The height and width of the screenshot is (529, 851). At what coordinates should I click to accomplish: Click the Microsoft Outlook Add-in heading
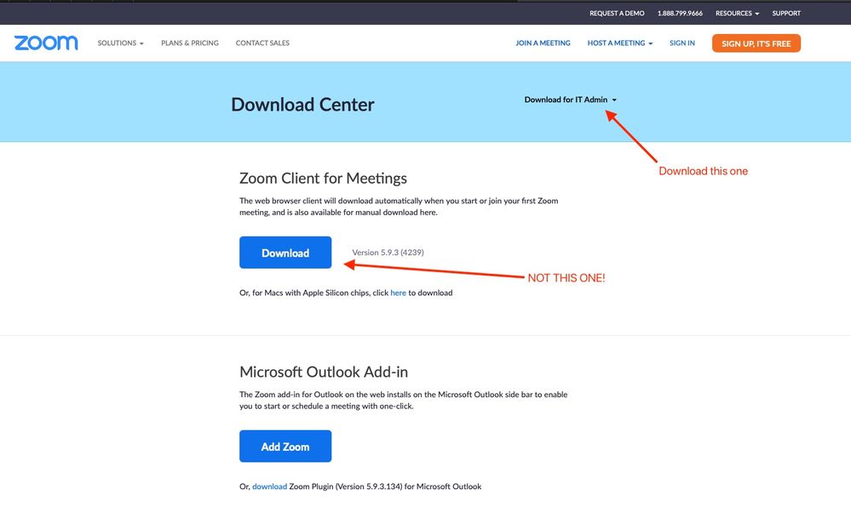324,372
